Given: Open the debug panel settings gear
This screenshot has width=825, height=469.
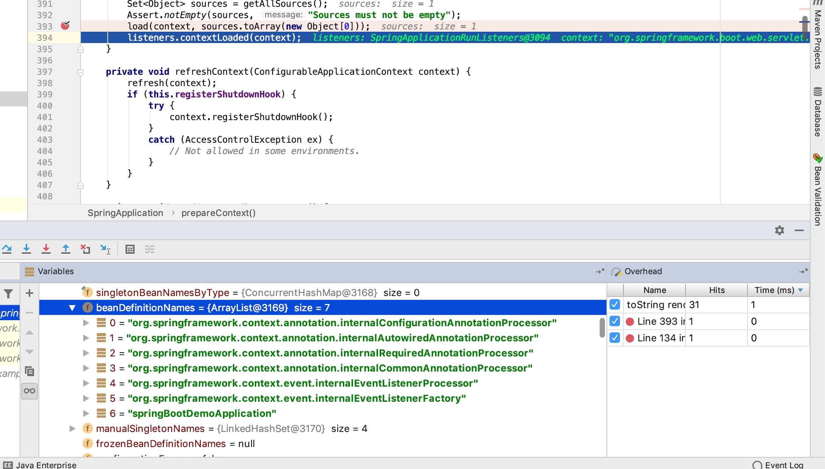Looking at the screenshot, I should click(x=780, y=230).
